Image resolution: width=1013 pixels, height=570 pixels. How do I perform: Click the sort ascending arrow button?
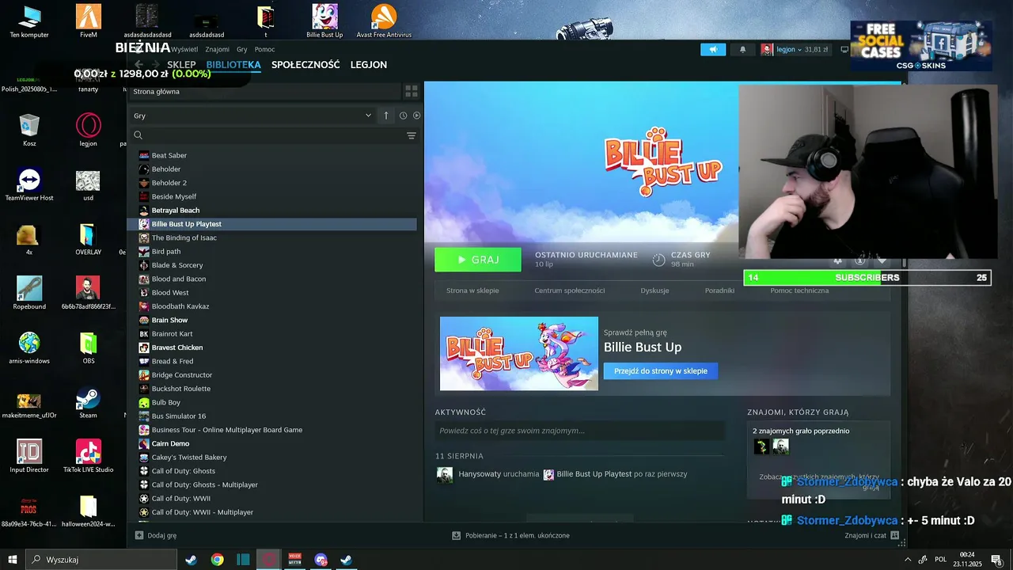coord(386,116)
